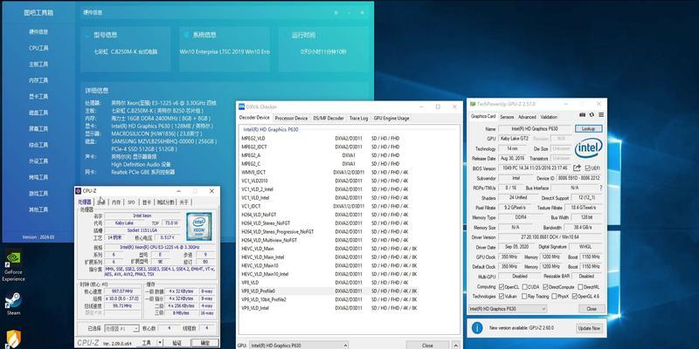This screenshot has width=699, height=349.
Task: Click Intel logo in GPU-Z
Action: pyautogui.click(x=588, y=147)
